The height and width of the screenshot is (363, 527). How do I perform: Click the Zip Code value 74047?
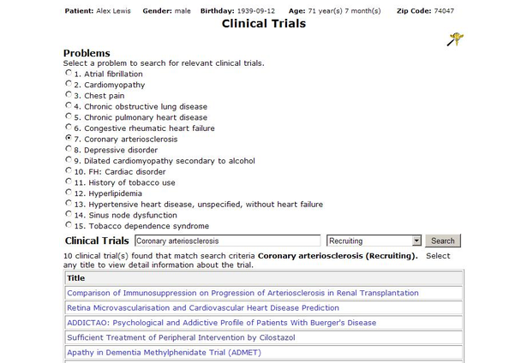[444, 11]
